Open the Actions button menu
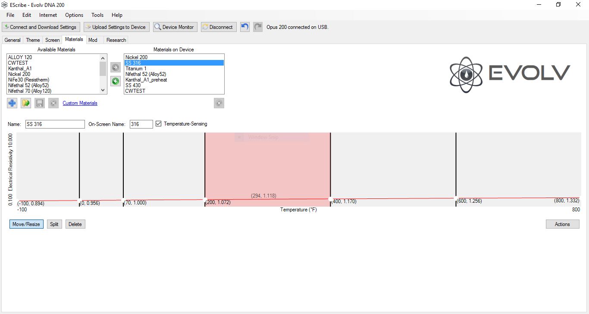The image size is (589, 314). point(562,224)
